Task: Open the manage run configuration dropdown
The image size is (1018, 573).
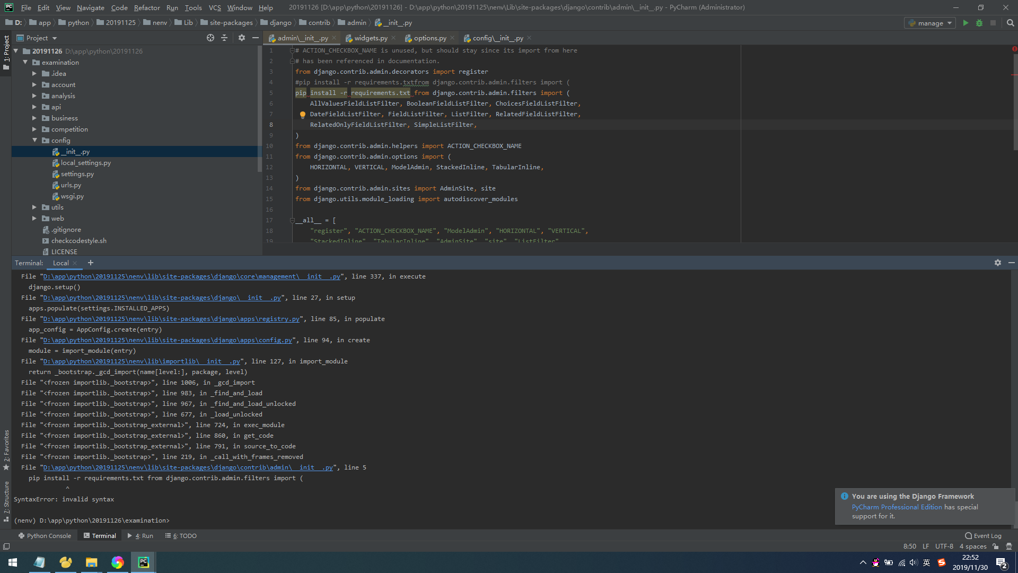Action: coord(930,23)
